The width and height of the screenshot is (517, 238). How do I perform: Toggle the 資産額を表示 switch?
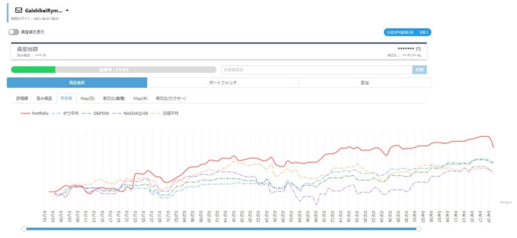[14, 32]
